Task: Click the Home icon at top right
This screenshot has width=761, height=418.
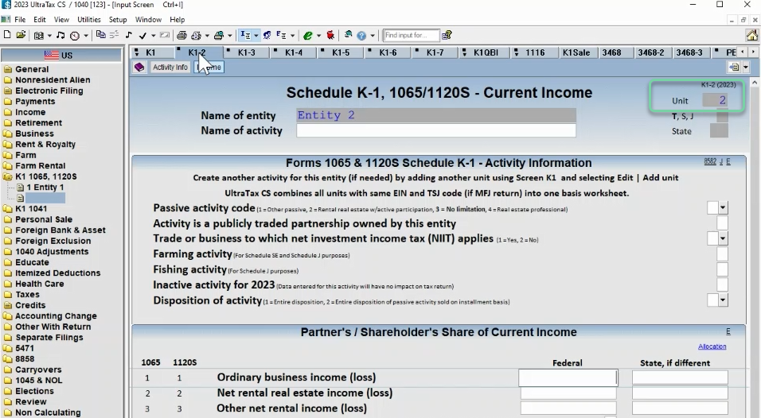Action: 751,36
